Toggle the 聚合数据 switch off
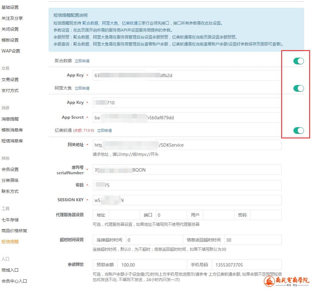 [x=298, y=61]
